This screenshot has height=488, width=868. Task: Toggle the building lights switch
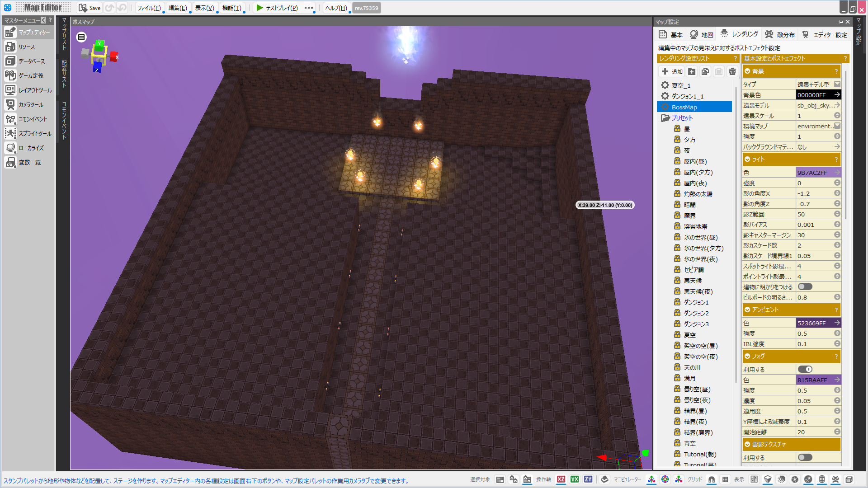coord(805,287)
